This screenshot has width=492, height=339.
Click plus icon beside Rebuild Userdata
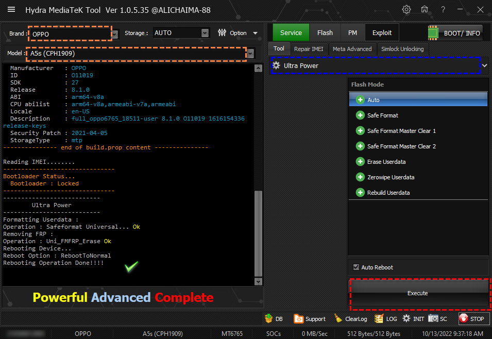pyautogui.click(x=360, y=192)
